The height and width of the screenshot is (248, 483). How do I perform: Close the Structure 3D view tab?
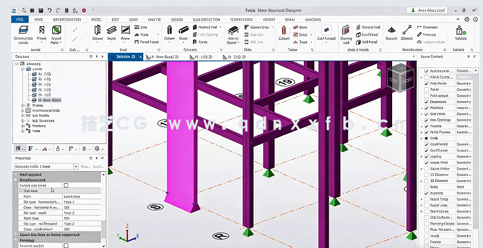[x=141, y=57]
